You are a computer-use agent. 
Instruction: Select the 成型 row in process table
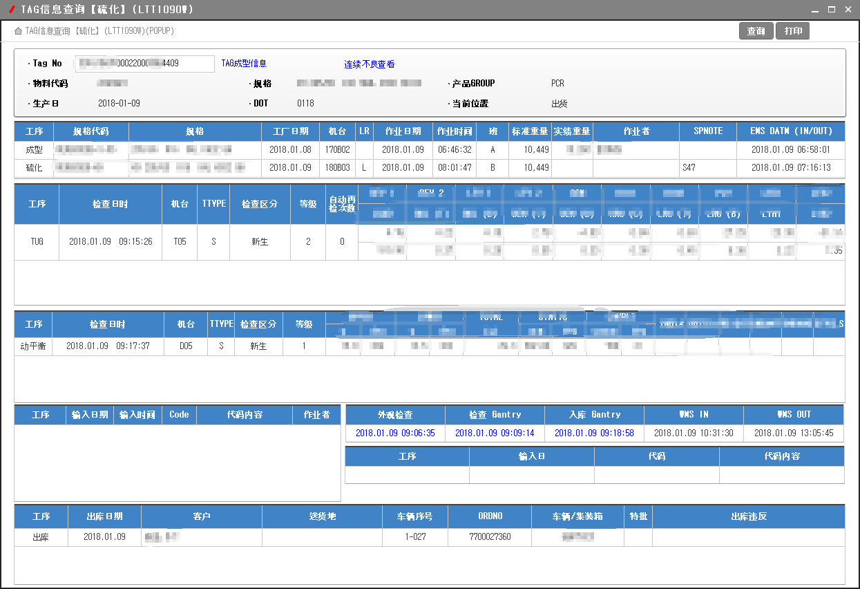pyautogui.click(x=34, y=149)
